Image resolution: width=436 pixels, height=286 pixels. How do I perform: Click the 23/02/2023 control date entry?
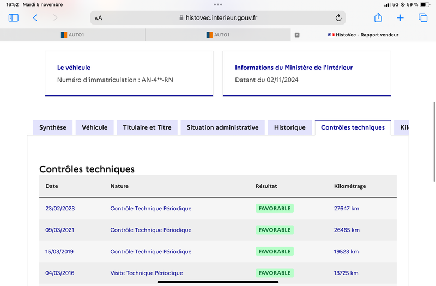(60, 209)
